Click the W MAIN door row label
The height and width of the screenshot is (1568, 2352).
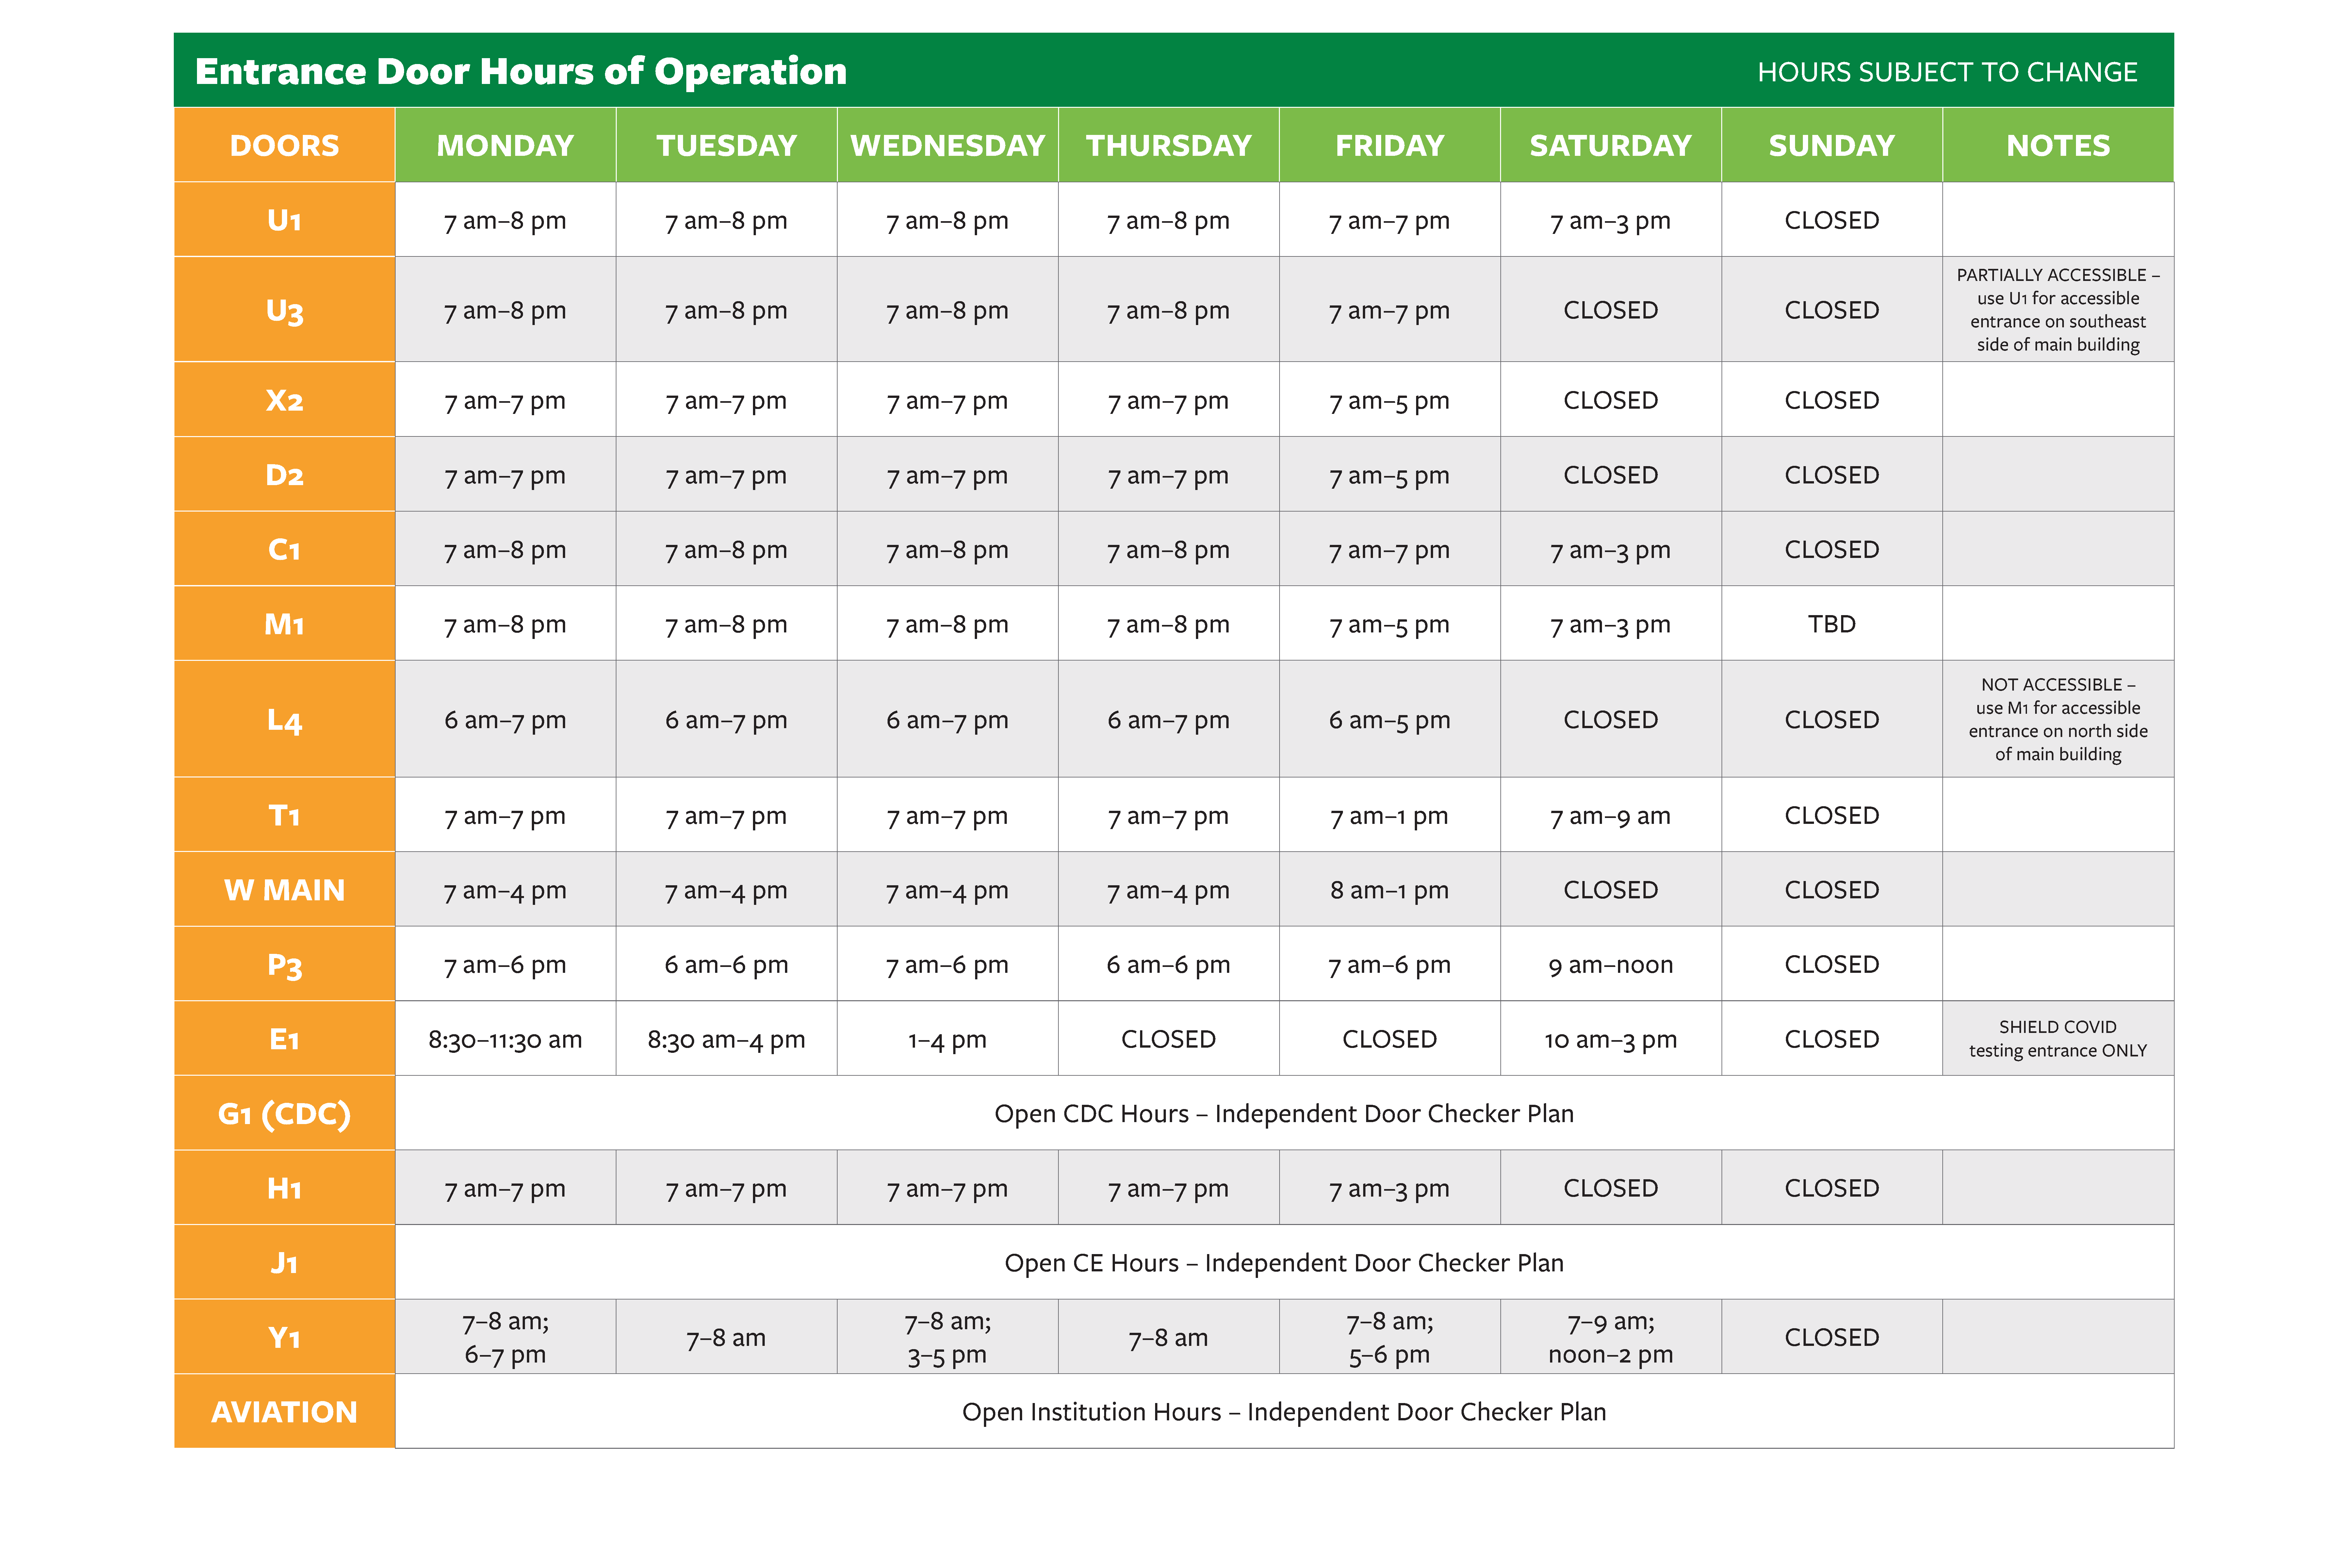pyautogui.click(x=285, y=889)
